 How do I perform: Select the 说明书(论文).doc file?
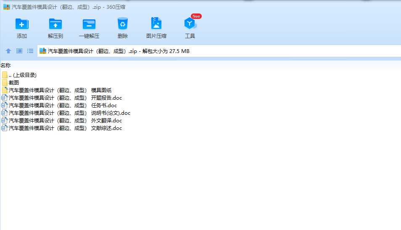pyautogui.click(x=66, y=113)
